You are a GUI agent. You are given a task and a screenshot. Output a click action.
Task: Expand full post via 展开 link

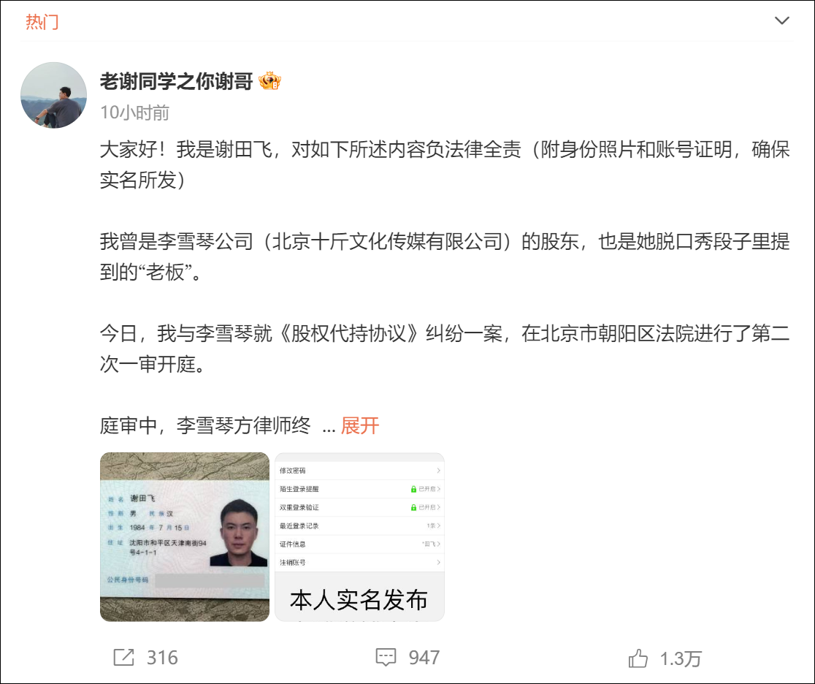(x=360, y=425)
